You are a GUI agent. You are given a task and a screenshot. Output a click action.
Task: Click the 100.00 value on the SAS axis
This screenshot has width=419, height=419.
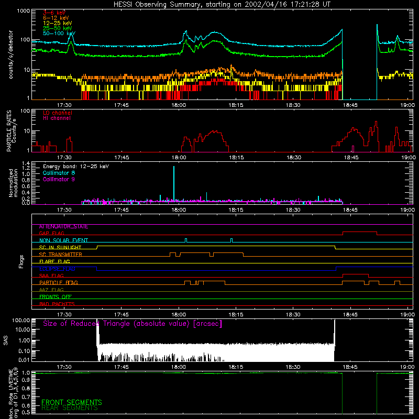[21, 320]
